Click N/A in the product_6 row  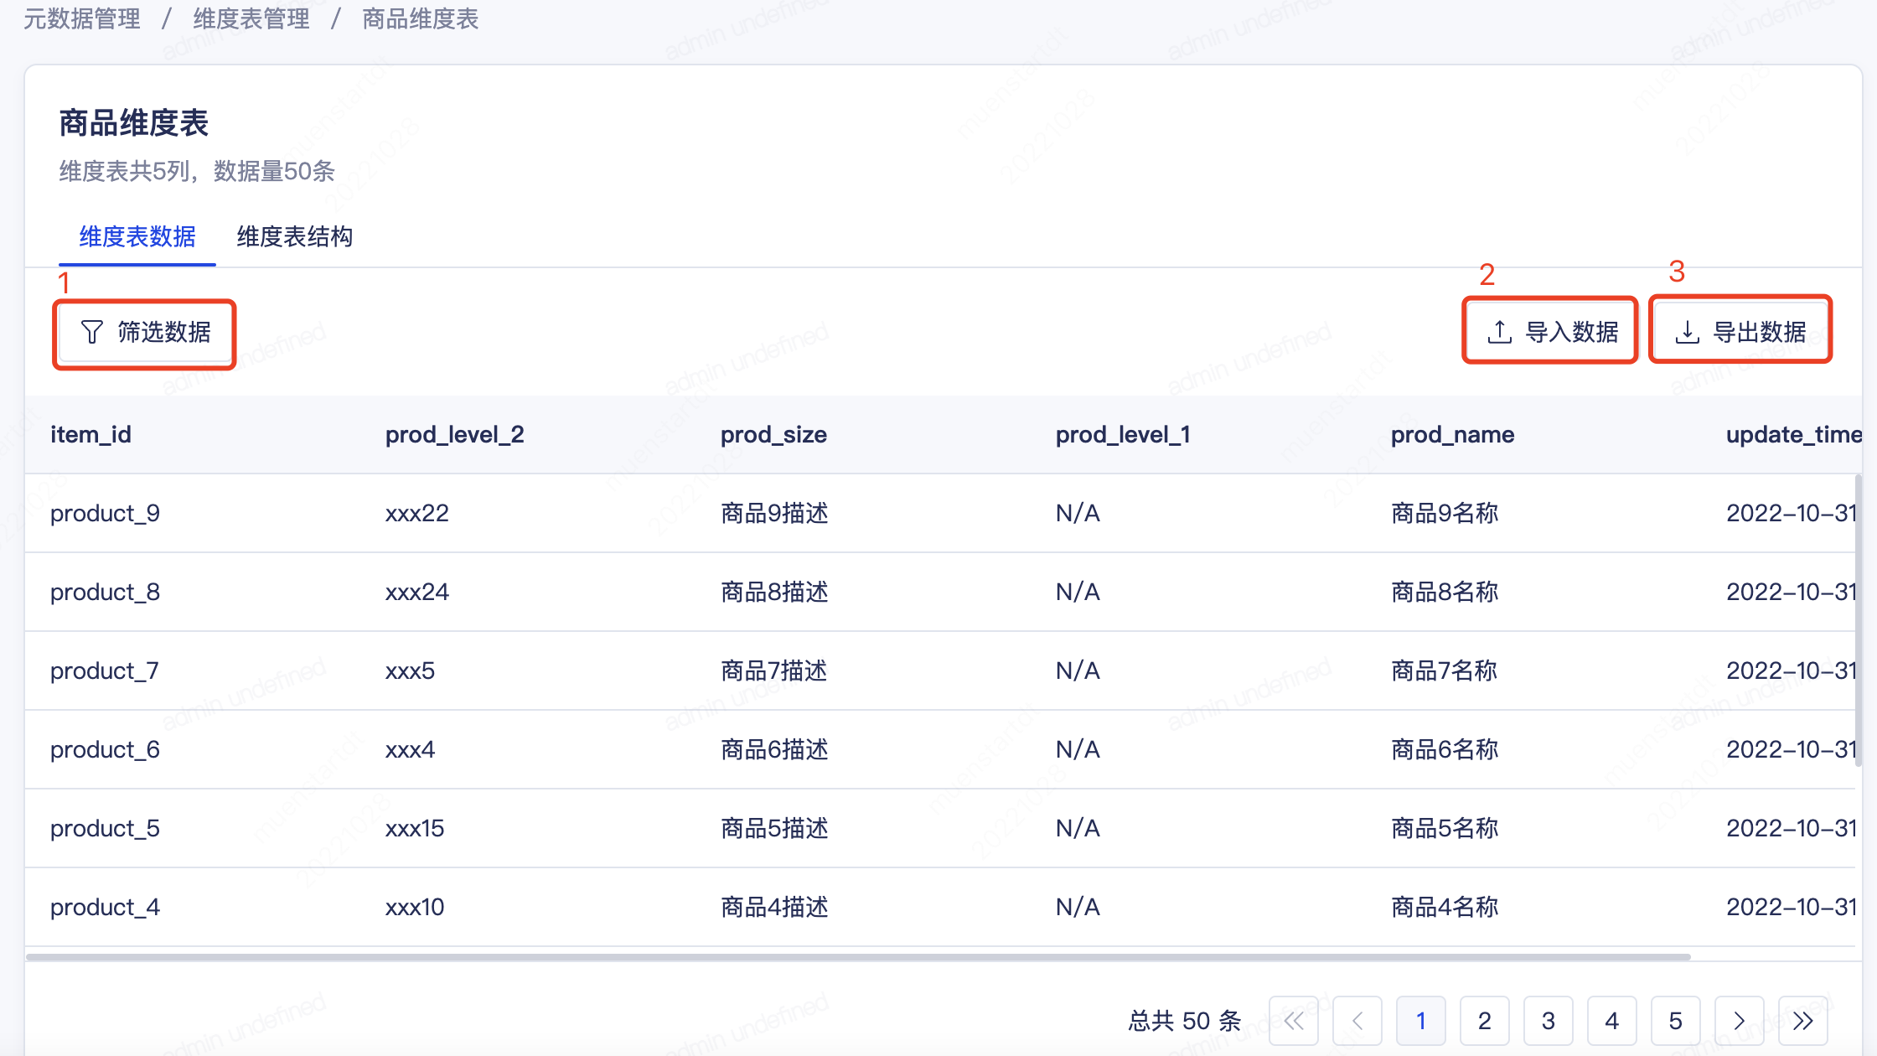(1078, 749)
